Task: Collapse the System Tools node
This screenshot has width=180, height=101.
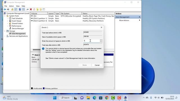Action: pos(5,16)
